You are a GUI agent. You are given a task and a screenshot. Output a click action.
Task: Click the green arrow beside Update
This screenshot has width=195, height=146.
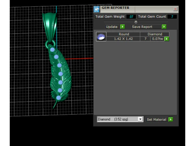[x=122, y=27]
